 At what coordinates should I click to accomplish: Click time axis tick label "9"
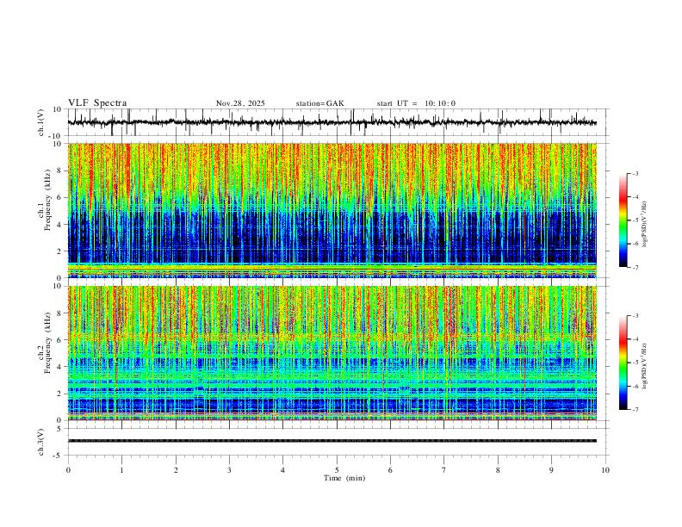point(551,470)
